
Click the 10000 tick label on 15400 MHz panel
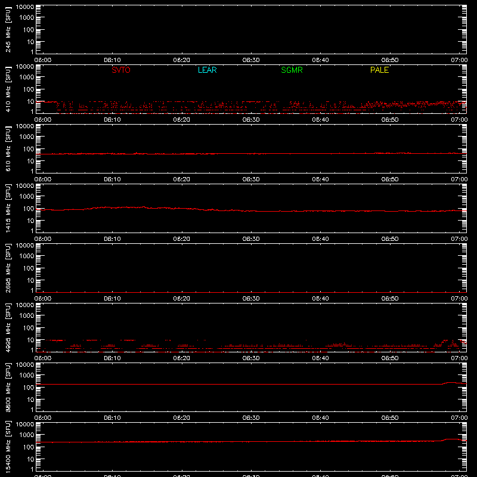(x=25, y=425)
